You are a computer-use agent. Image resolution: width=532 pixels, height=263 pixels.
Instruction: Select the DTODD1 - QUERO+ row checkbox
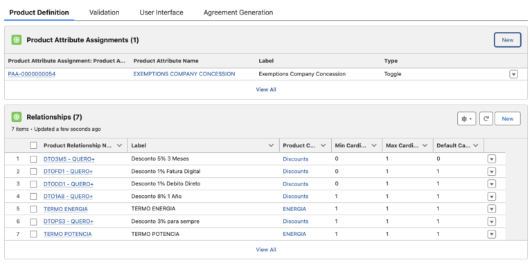point(33,184)
